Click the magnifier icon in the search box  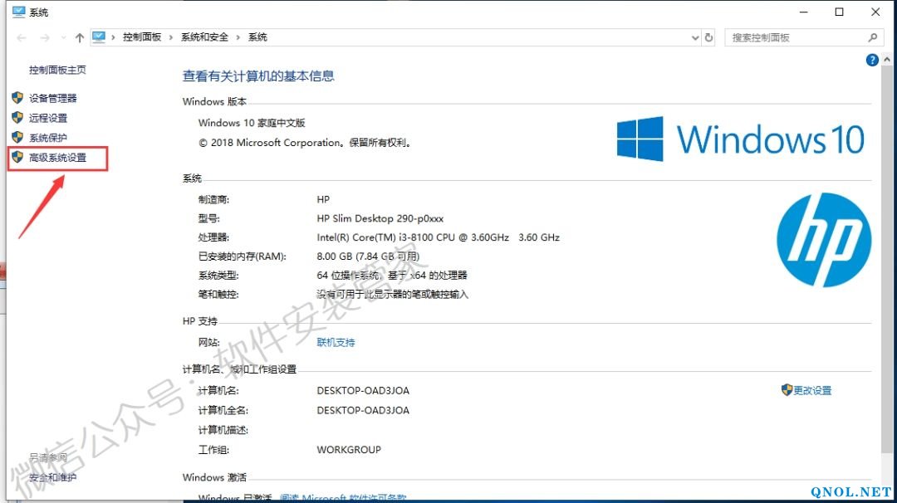872,37
